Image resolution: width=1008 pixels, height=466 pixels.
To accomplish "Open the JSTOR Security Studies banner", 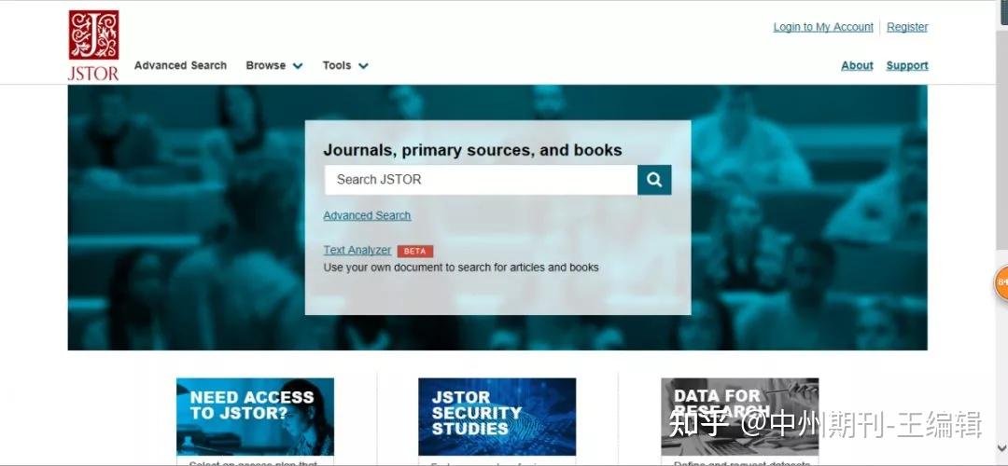I will pyautogui.click(x=497, y=417).
